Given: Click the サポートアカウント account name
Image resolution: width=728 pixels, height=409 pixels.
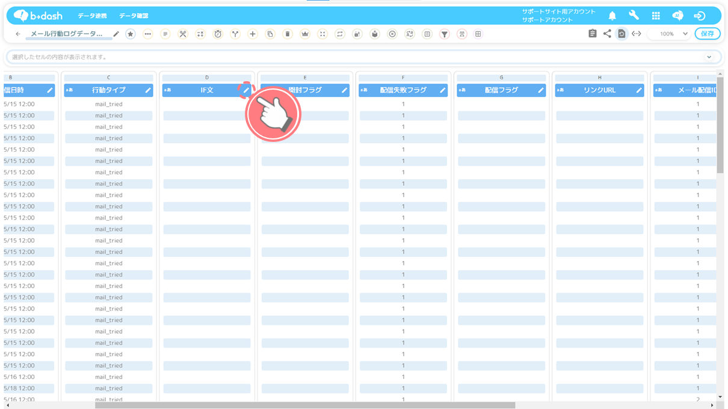Looking at the screenshot, I should [x=548, y=20].
